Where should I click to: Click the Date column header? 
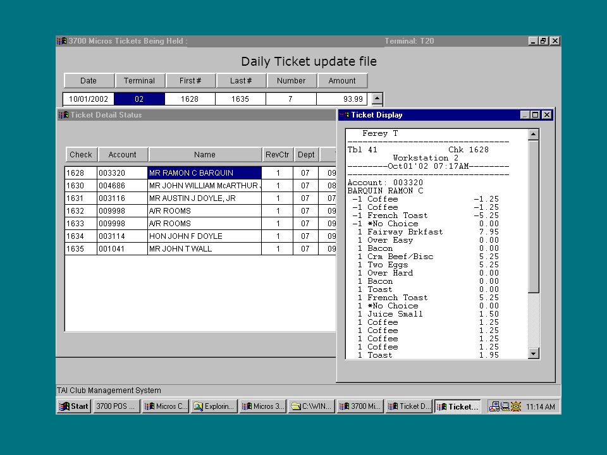tap(89, 80)
